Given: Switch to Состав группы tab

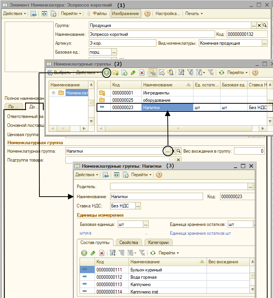Looking at the screenshot, I should pos(95,242).
